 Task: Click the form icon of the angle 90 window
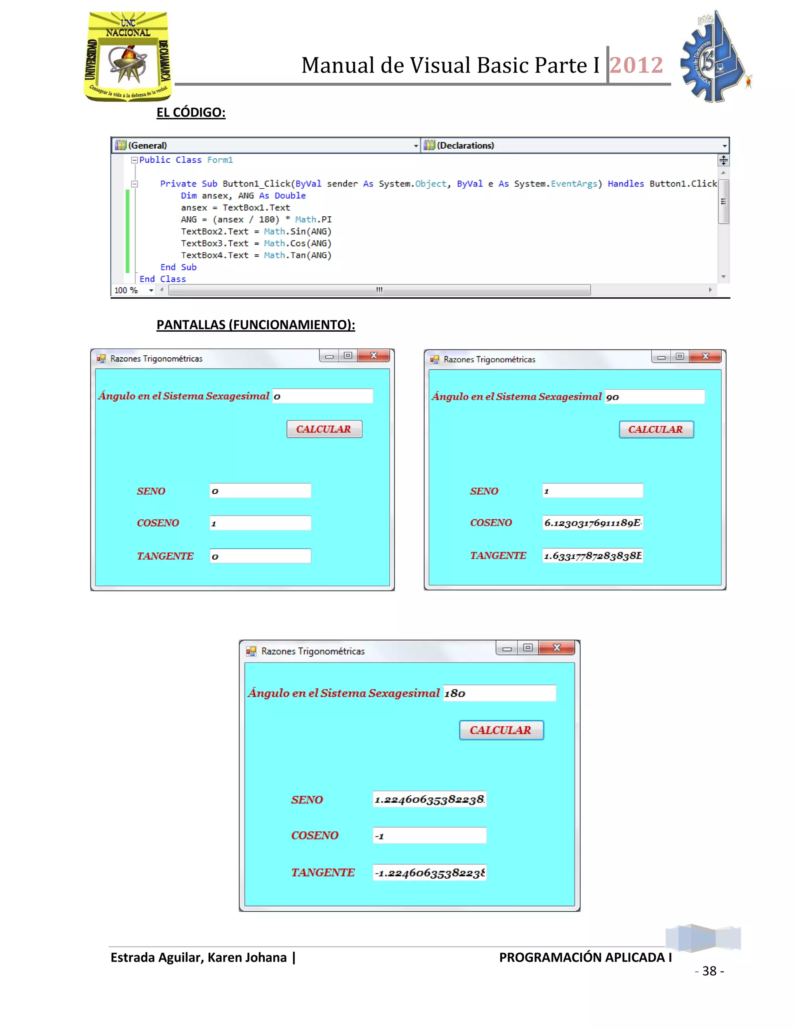coord(434,360)
